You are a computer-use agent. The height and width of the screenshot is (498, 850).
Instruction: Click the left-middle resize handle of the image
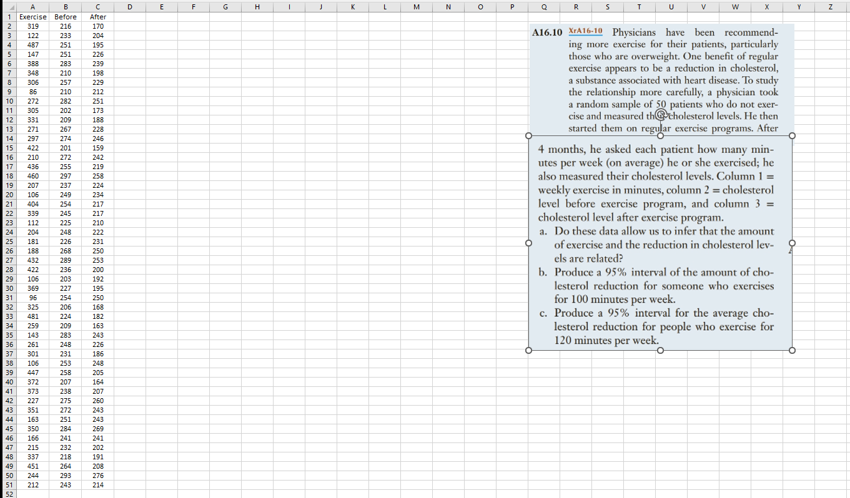pos(529,243)
